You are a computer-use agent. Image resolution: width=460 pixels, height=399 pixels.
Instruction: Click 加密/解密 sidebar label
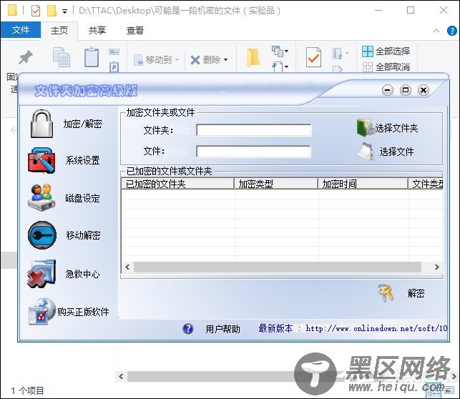click(x=82, y=124)
